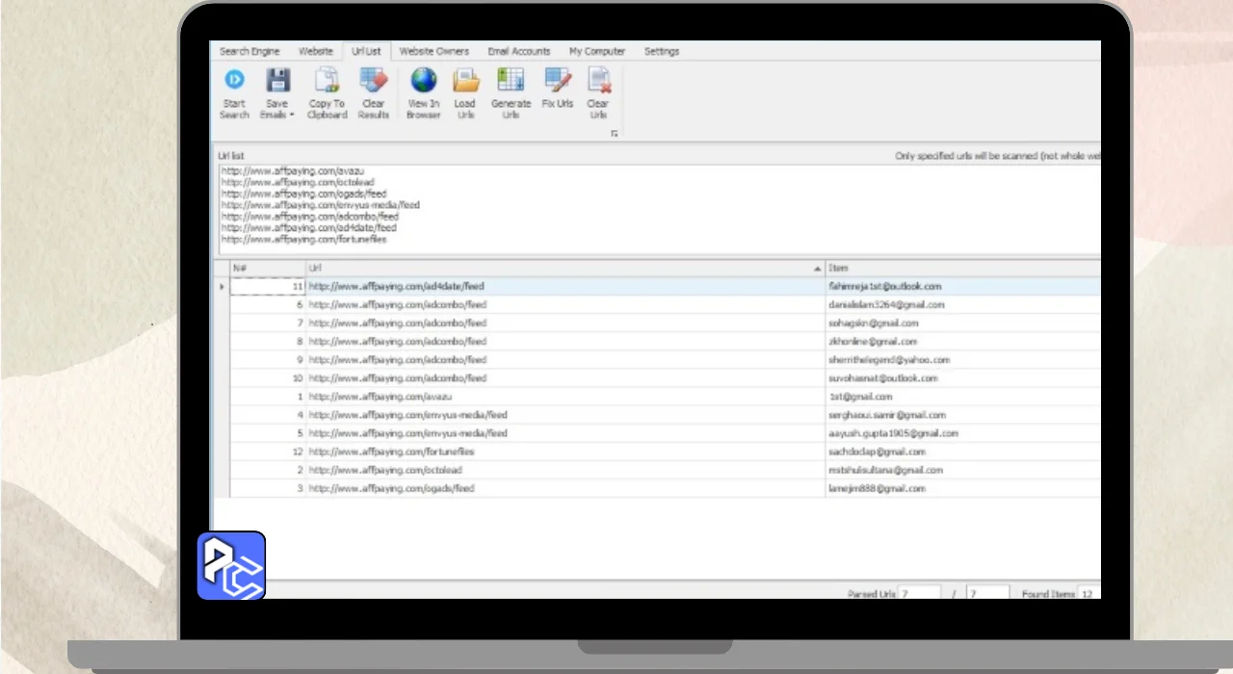
Task: Select the aayush.gupta1905@gmail.com email cell
Action: [x=963, y=433]
